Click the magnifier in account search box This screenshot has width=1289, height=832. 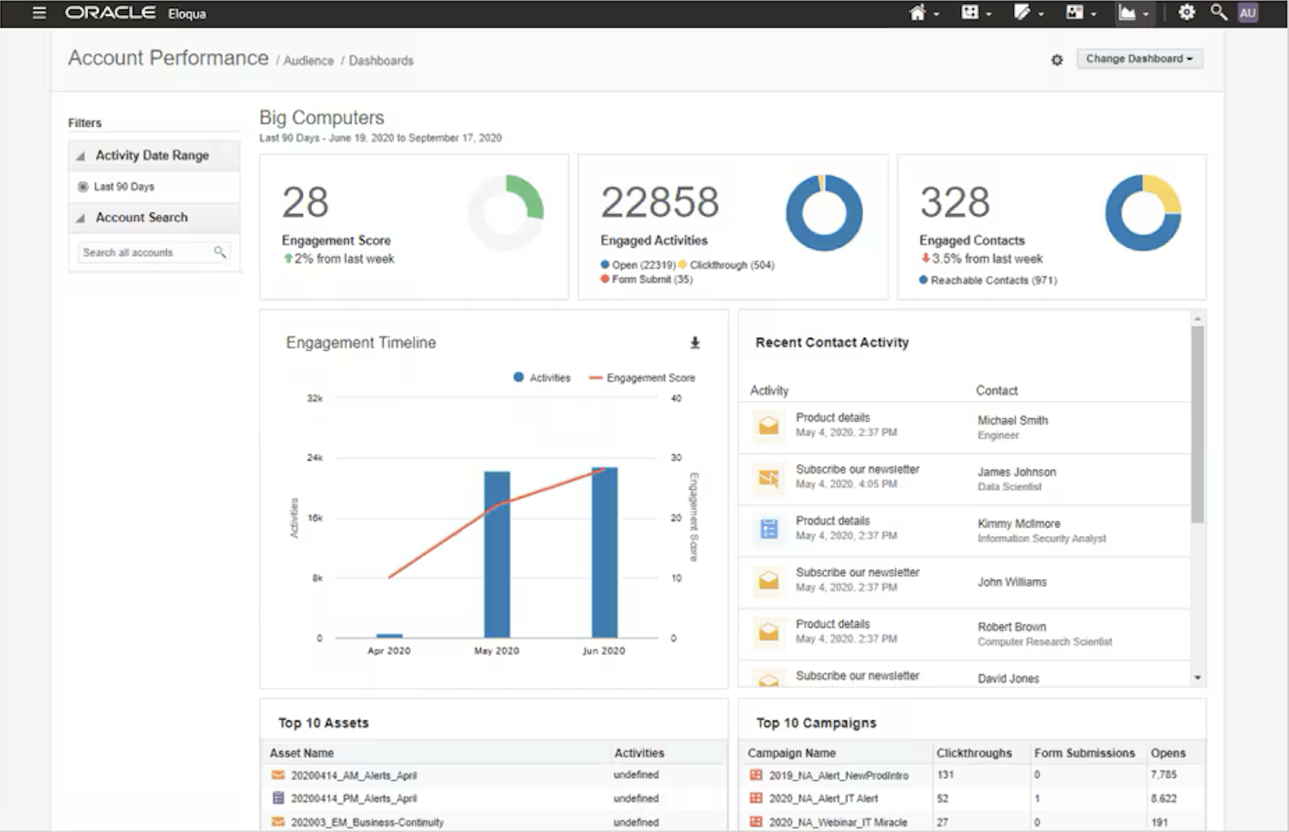(x=219, y=252)
